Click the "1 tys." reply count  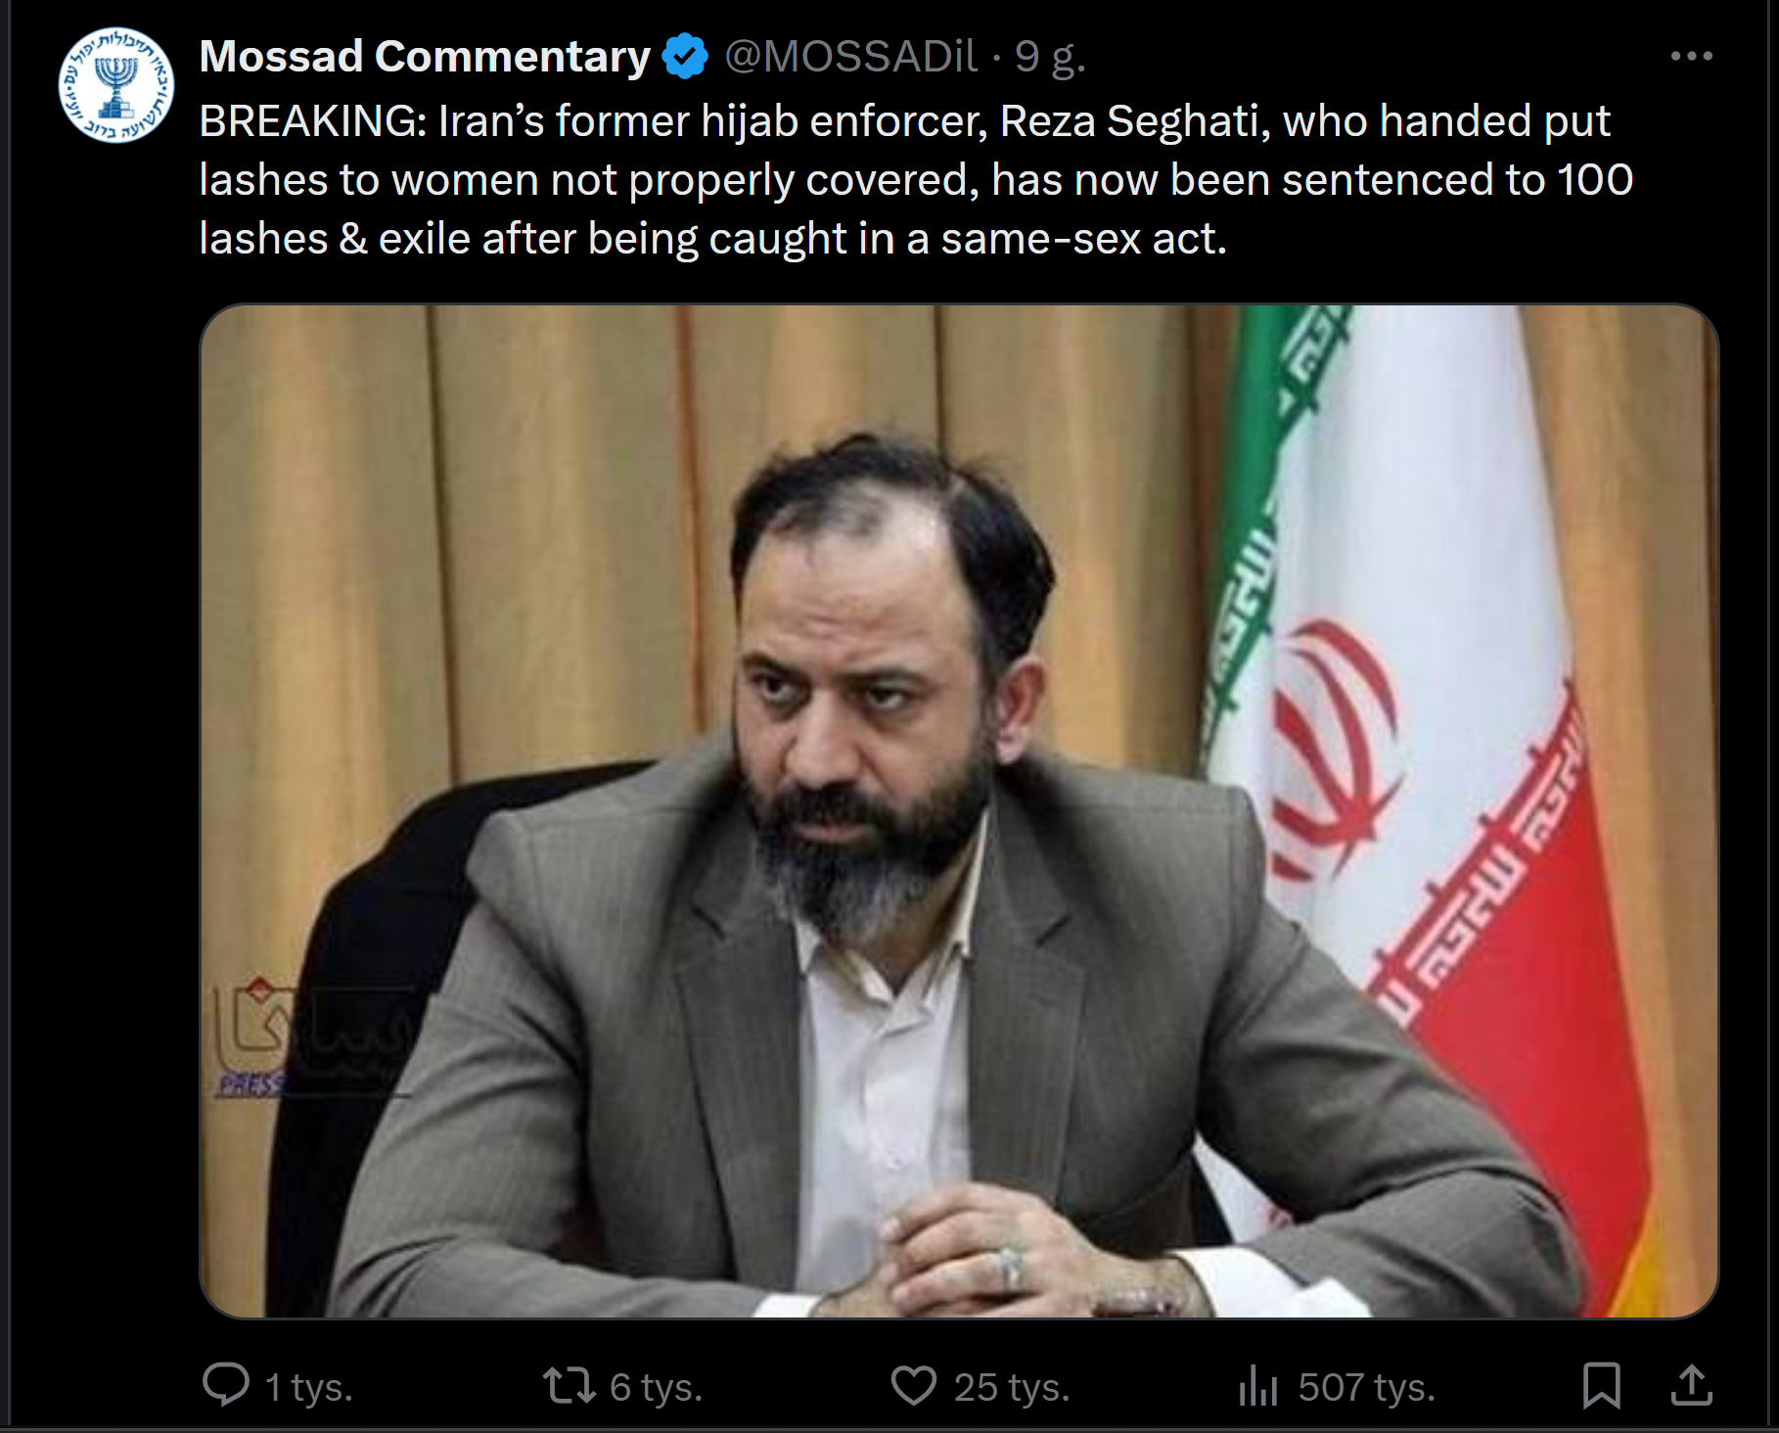tap(308, 1387)
